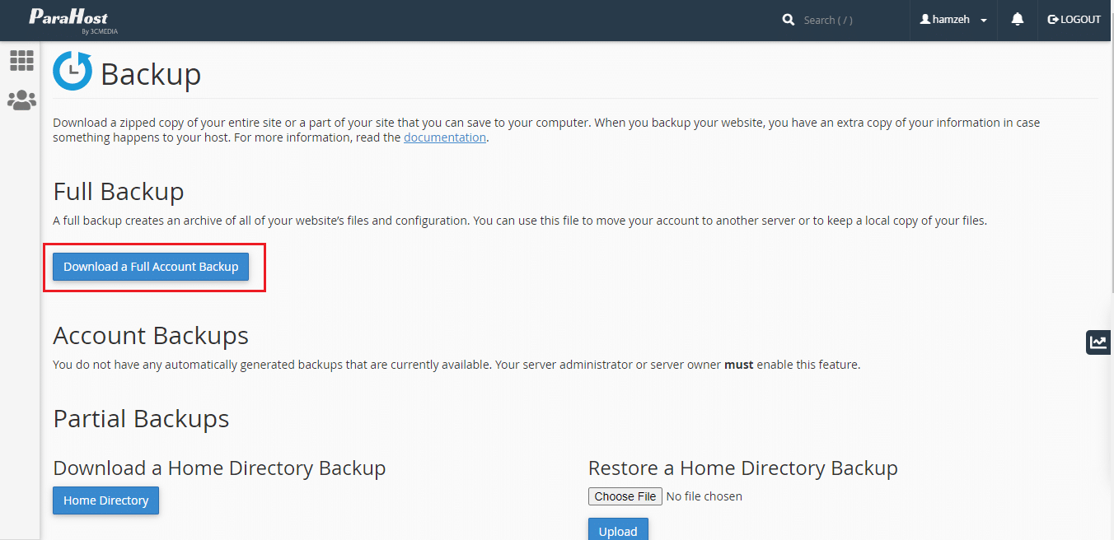Open the Tools grid icon in sidebar
This screenshot has height=540, width=1114.
point(21,60)
